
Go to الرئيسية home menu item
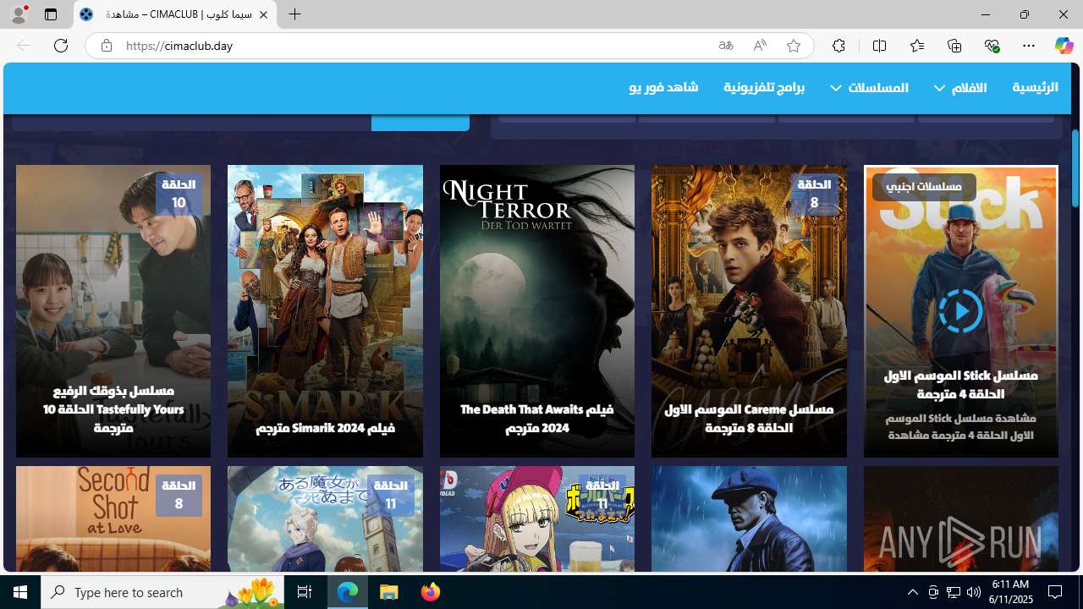(1035, 87)
